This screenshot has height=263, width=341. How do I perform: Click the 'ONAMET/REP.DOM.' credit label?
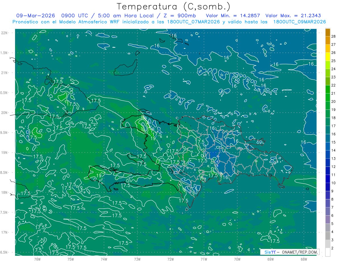coord(300,252)
